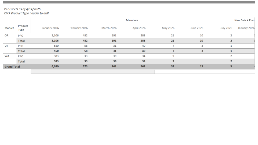Click the PPO label in OR market
Image resolution: width=258 pixels, height=145 pixels.
pyautogui.click(x=21, y=36)
